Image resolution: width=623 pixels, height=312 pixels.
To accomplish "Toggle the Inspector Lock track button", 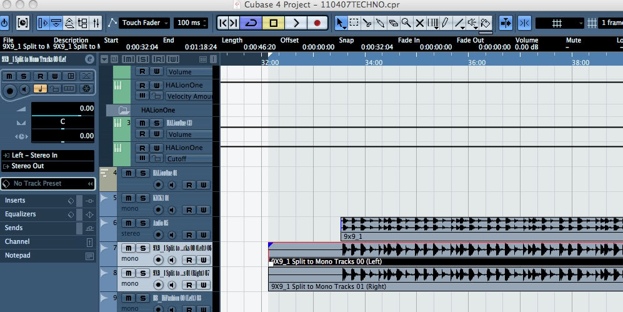I will pos(54,88).
